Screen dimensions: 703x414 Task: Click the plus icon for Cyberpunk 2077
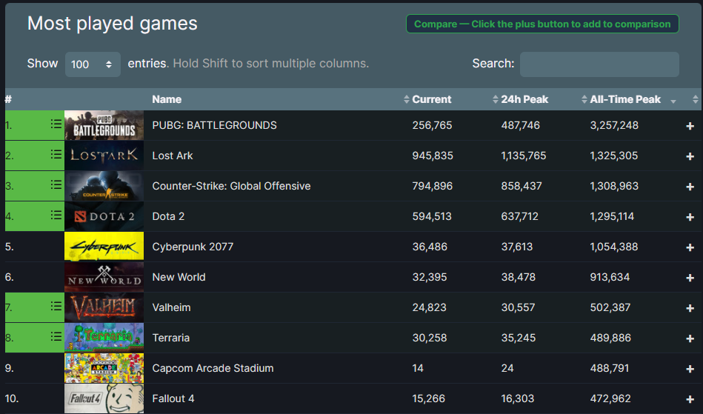690,248
